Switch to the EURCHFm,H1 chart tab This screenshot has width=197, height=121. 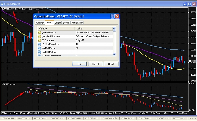[x=57, y=118]
